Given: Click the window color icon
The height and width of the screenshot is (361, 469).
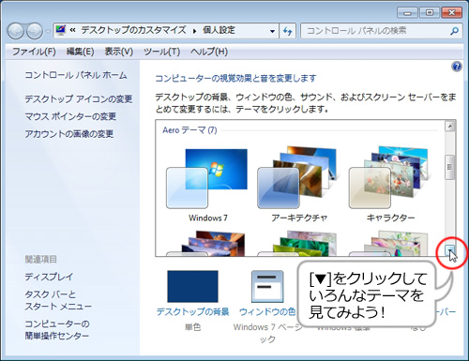Looking at the screenshot, I should coord(267,286).
